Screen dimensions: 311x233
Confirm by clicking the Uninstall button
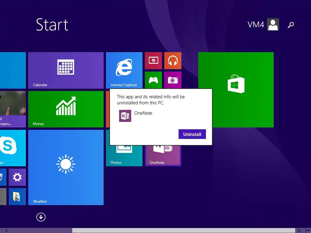pos(192,134)
